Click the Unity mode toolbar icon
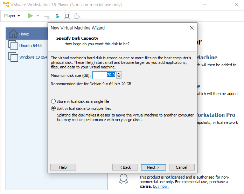 point(77,16)
